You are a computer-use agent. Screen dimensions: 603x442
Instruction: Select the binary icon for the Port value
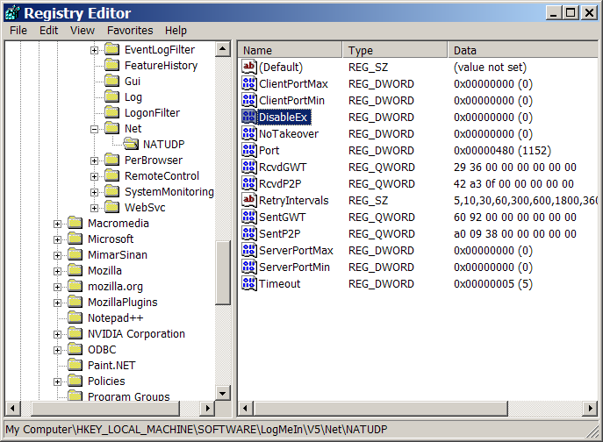[248, 151]
